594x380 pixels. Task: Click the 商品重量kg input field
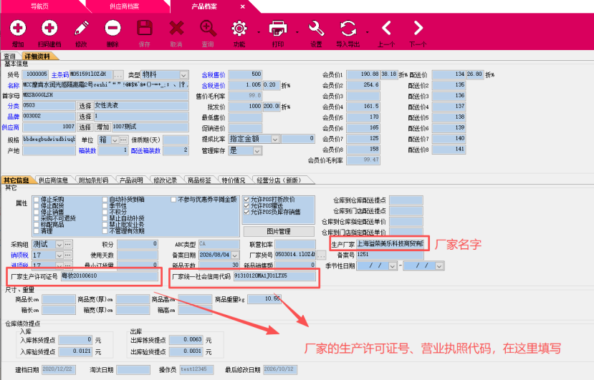[x=264, y=299]
